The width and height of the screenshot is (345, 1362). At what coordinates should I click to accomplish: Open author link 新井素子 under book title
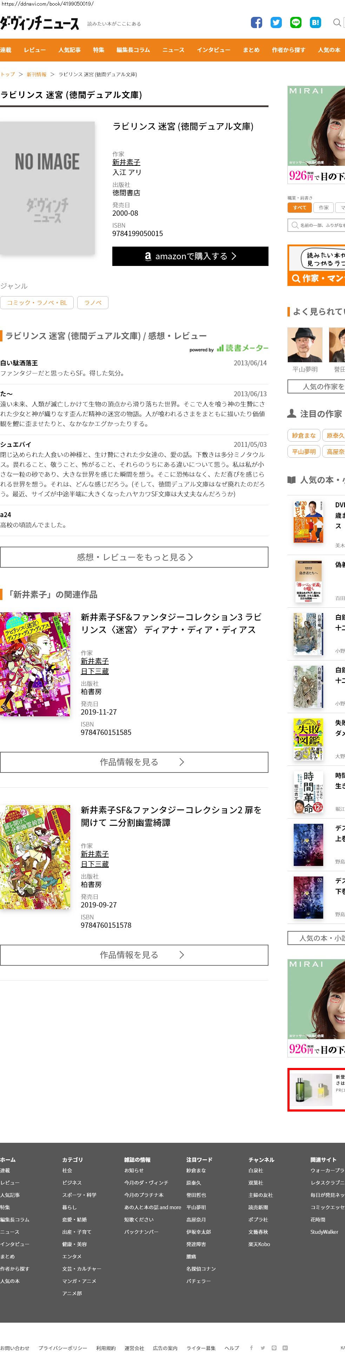(126, 162)
